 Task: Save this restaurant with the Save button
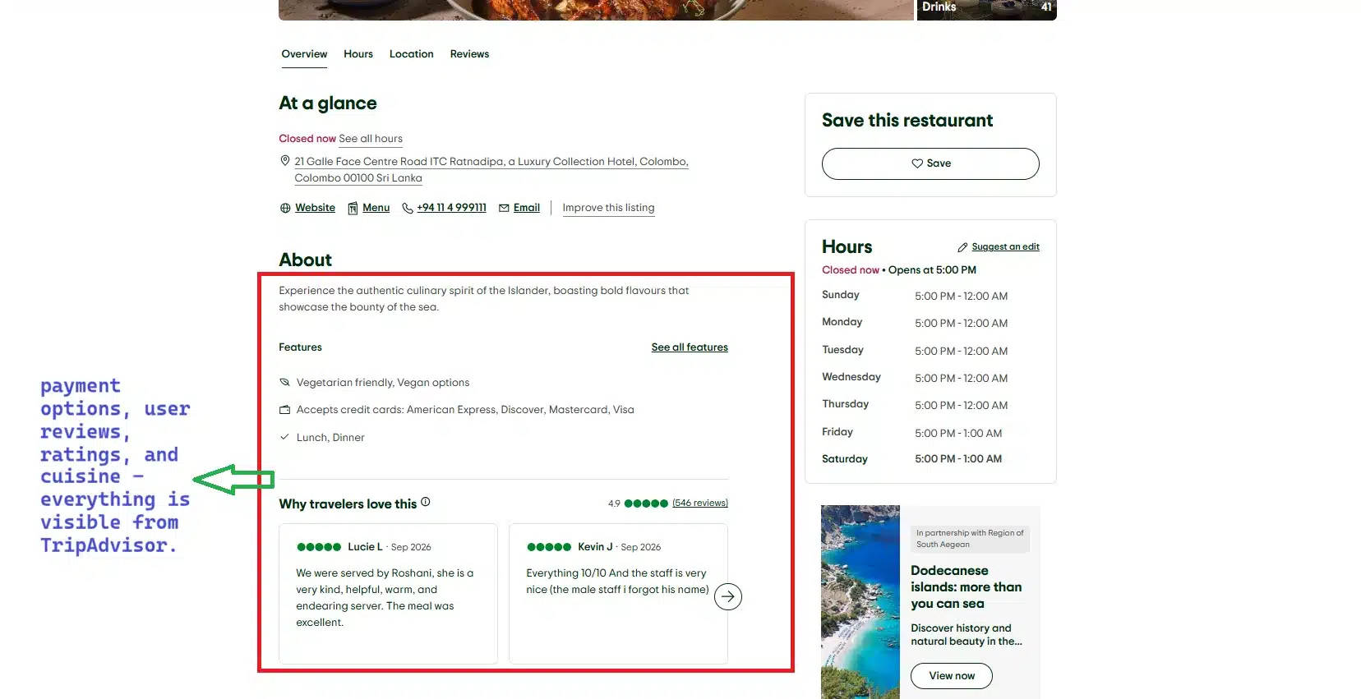click(930, 163)
